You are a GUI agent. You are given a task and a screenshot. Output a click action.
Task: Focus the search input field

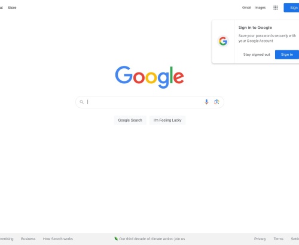coord(145,102)
